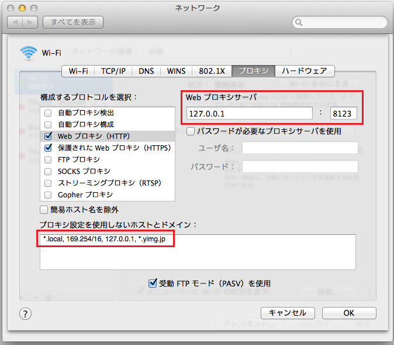Select the Web プロキシ (HTTP) list row
This screenshot has width=394, height=345.
pyautogui.click(x=108, y=136)
